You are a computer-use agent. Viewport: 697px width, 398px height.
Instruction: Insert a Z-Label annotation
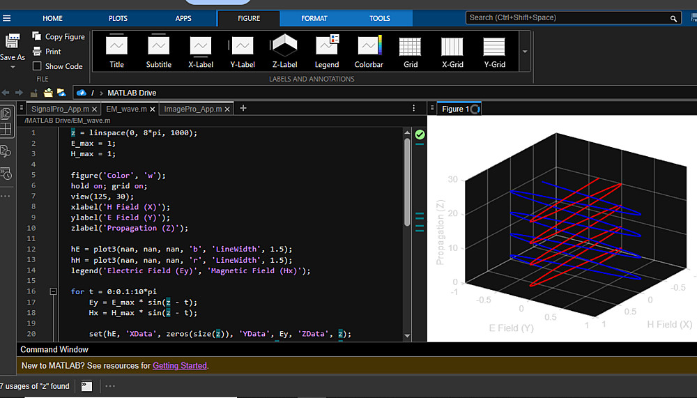coord(284,52)
